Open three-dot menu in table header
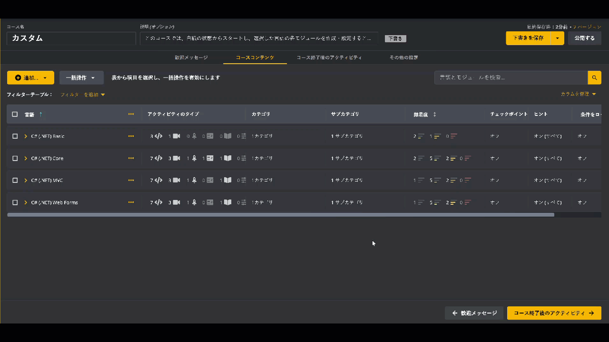Image resolution: width=609 pixels, height=342 pixels. tap(131, 114)
